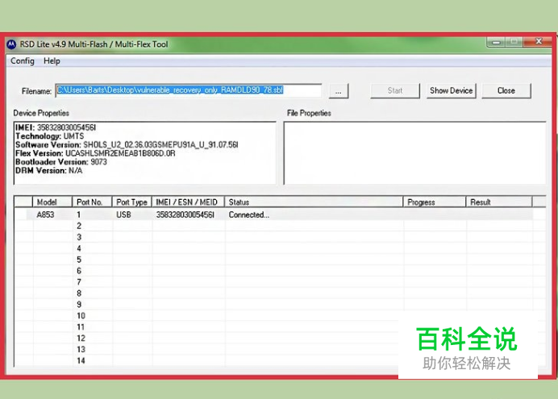Maximize the RSD Lite window
Image resolution: width=558 pixels, height=399 pixels.
click(x=514, y=42)
